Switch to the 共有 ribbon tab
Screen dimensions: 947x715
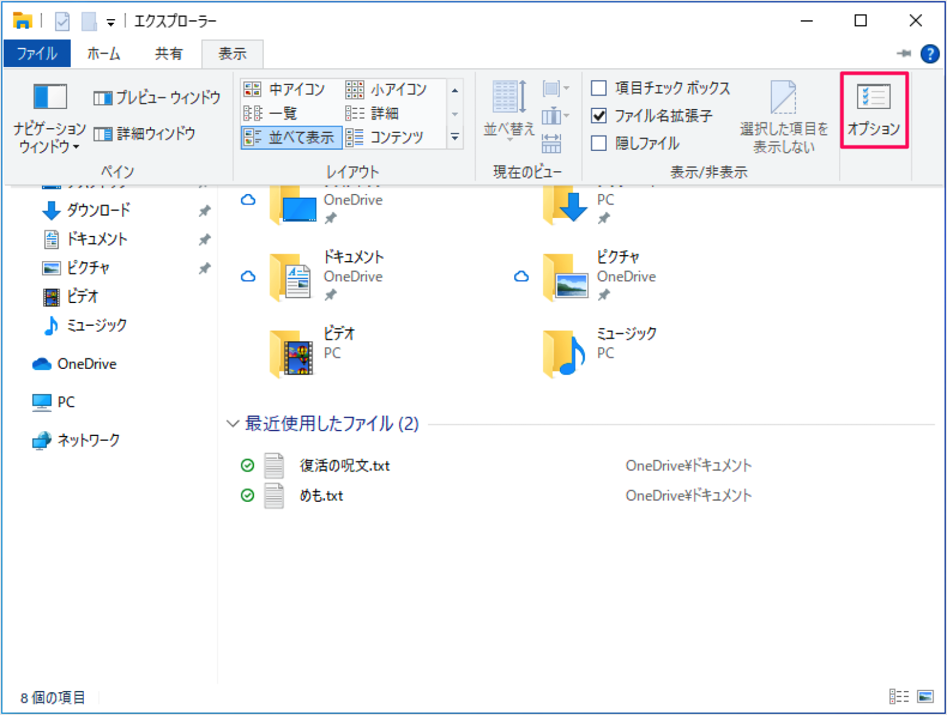coord(168,54)
